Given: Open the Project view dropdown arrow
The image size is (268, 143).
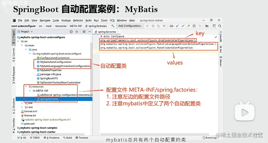Looking at the screenshot, I should coord(32,32).
